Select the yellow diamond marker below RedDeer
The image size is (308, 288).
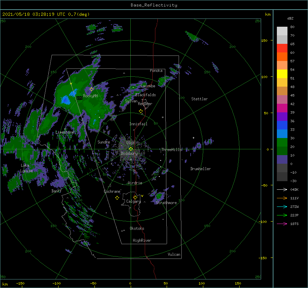click(x=141, y=111)
